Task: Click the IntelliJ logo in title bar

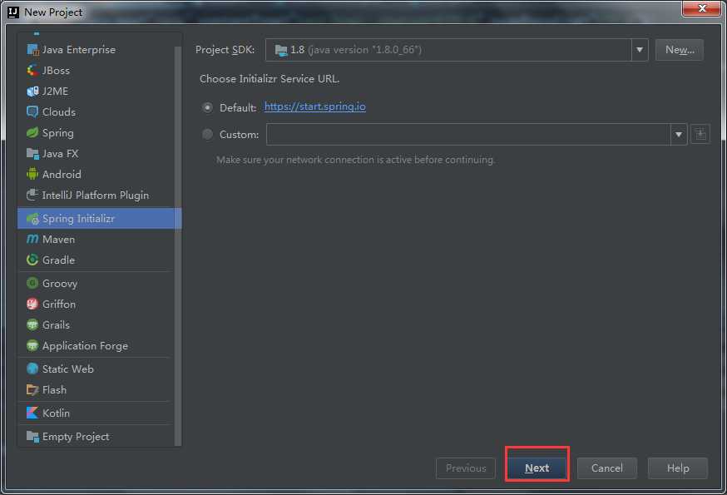Action: [x=13, y=12]
